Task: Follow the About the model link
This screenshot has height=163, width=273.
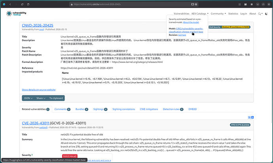Action: pyautogui.click(x=191, y=22)
